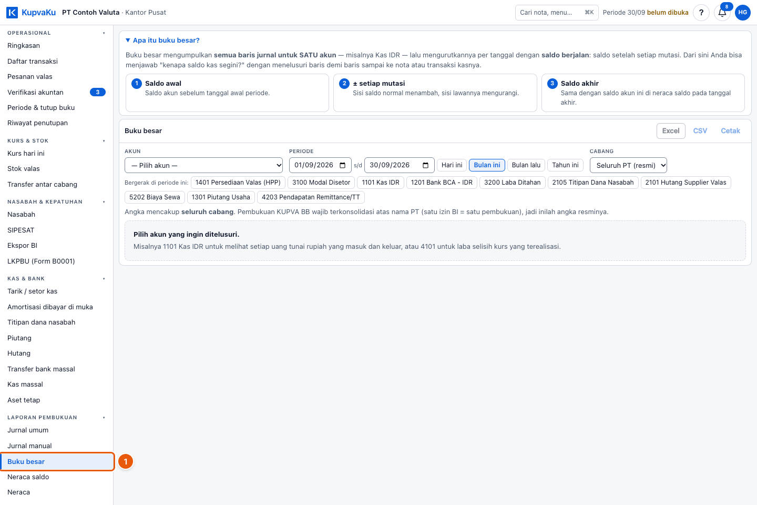Select the 'Tahun ini' period preset
The width and height of the screenshot is (757, 505).
[565, 165]
